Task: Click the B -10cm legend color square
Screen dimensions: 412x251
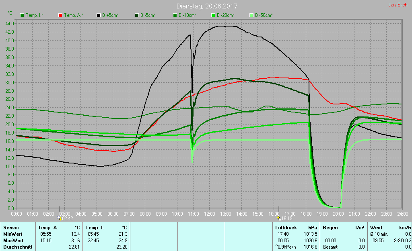Action: point(175,15)
